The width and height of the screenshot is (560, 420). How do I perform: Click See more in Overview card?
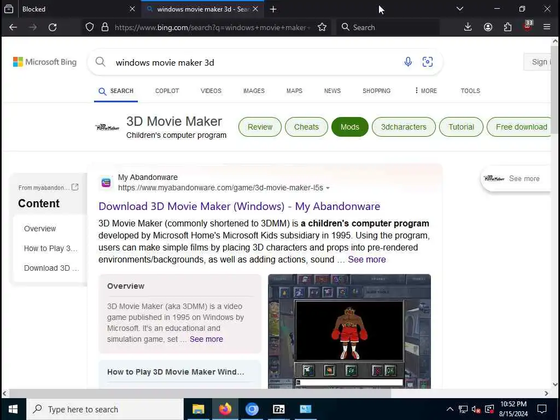(206, 339)
